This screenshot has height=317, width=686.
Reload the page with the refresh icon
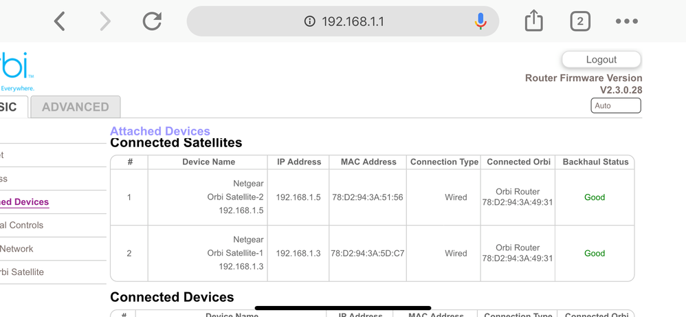coord(152,21)
